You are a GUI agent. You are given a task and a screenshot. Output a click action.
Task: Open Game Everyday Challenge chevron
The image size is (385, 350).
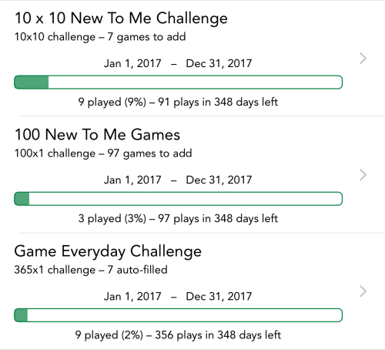click(x=363, y=291)
